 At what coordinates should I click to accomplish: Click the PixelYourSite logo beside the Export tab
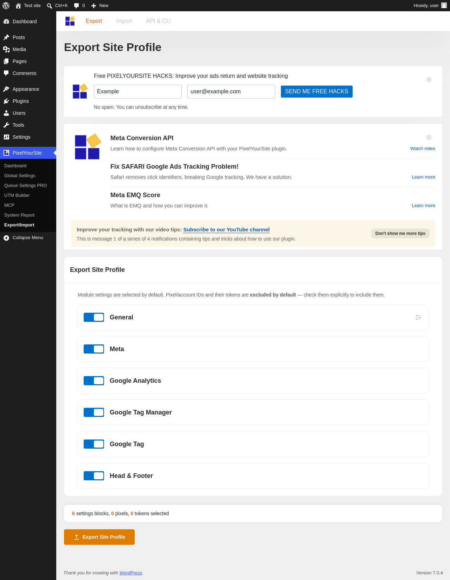click(x=70, y=21)
